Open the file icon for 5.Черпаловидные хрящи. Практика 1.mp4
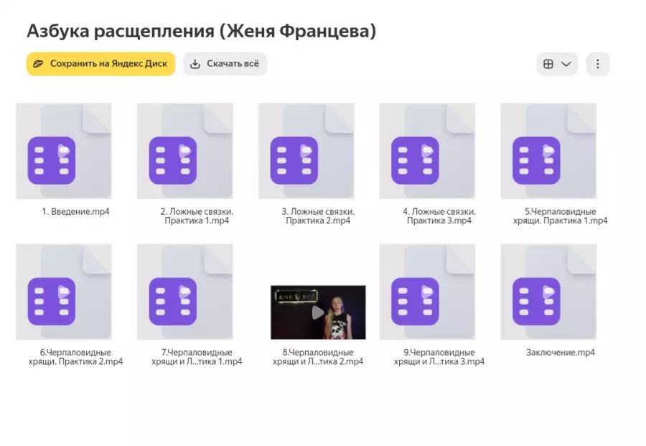This screenshot has width=646, height=446. tap(548, 151)
